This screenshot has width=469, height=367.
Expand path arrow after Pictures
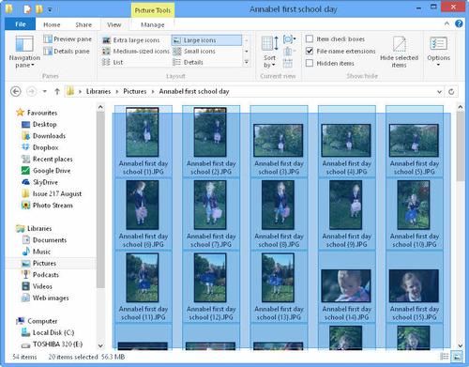coord(153,91)
